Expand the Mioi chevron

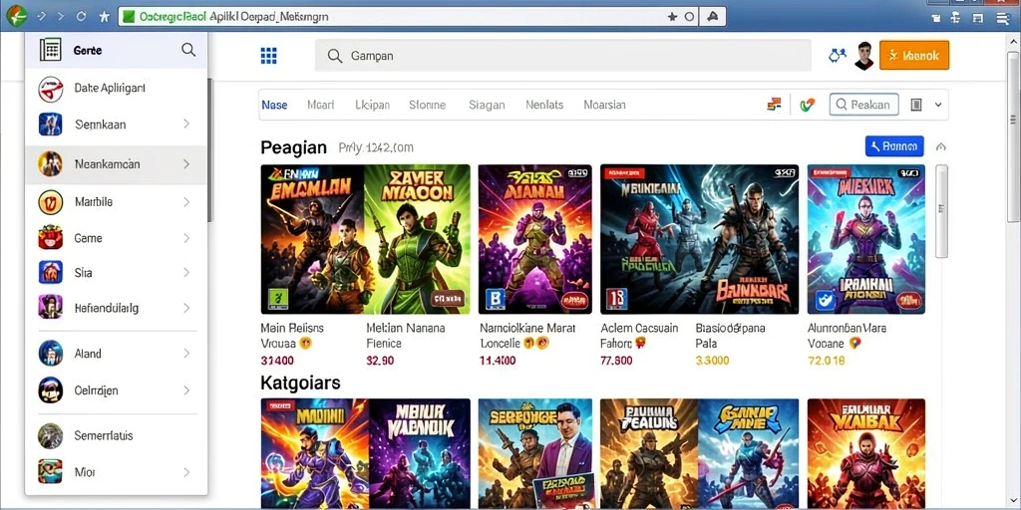186,472
